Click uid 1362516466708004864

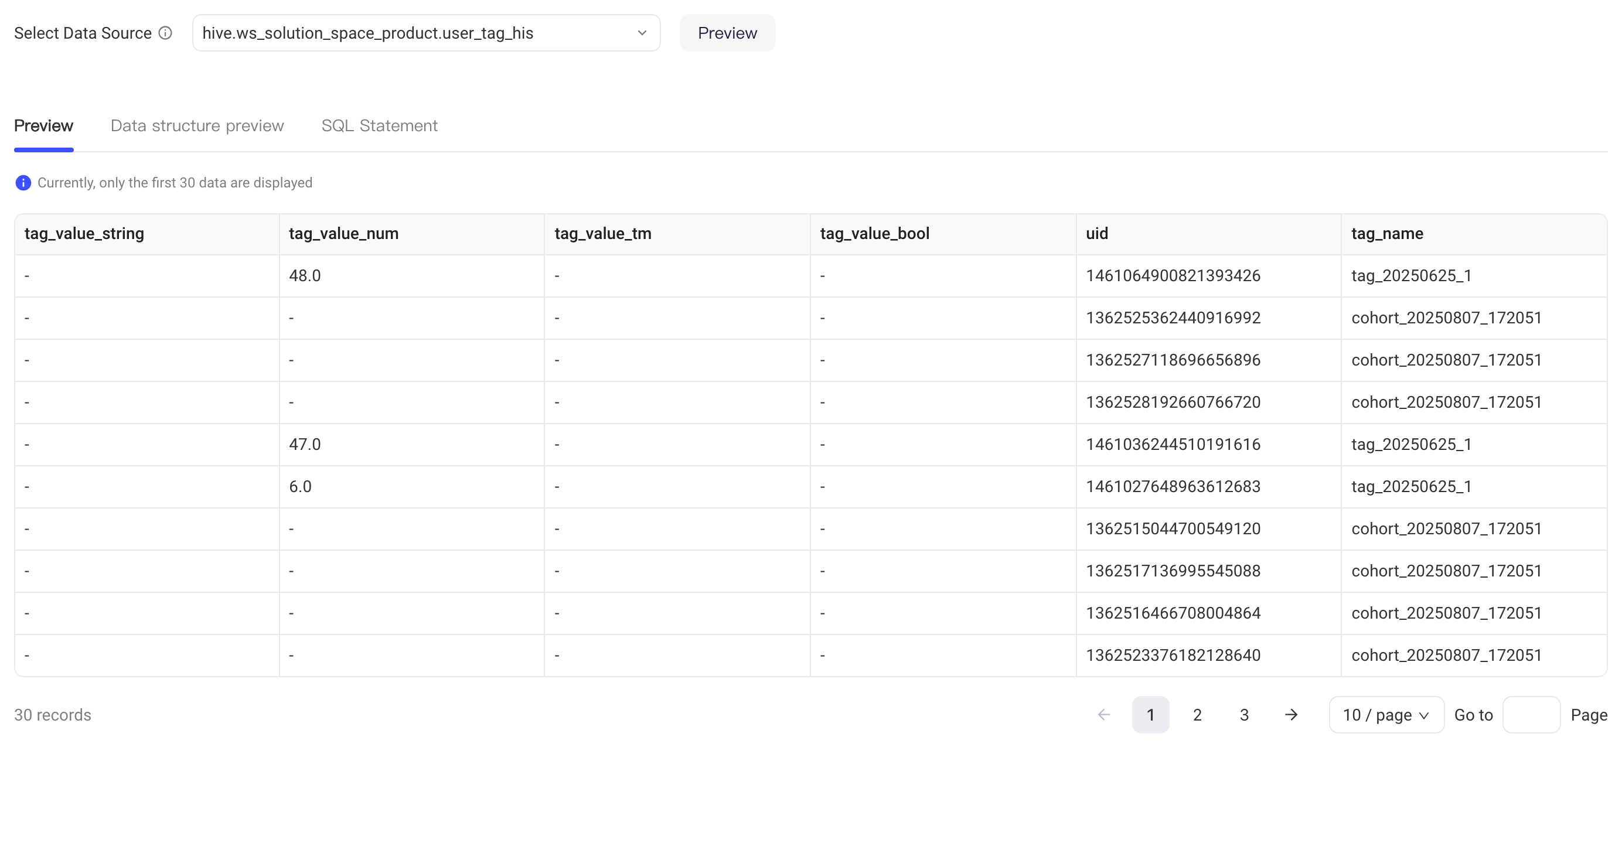pyautogui.click(x=1173, y=613)
